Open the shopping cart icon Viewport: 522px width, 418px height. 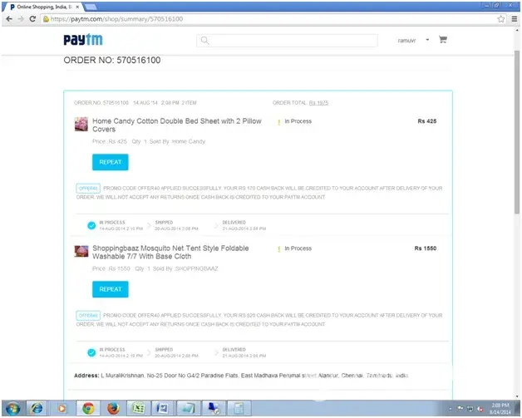tap(443, 40)
